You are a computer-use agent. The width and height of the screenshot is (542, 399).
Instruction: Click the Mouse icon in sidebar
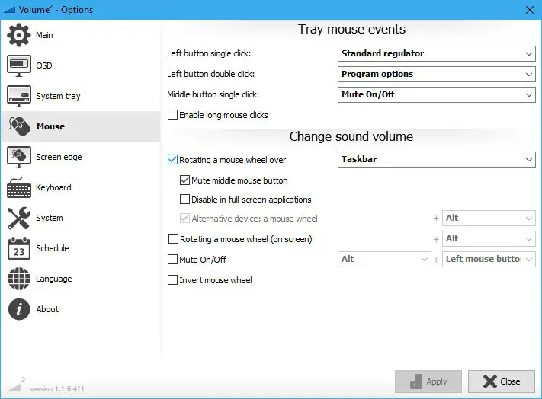tap(19, 126)
